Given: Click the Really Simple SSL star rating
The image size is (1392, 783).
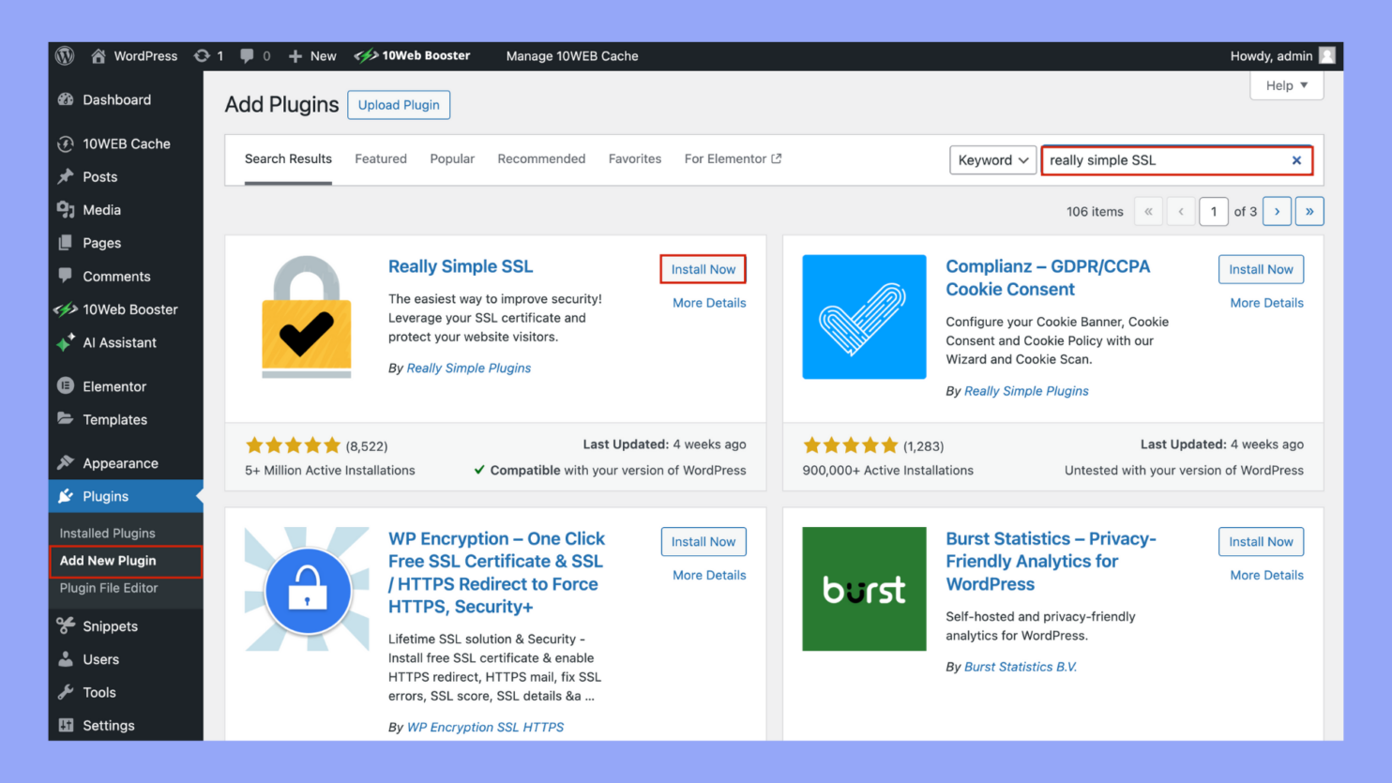Looking at the screenshot, I should pos(293,444).
